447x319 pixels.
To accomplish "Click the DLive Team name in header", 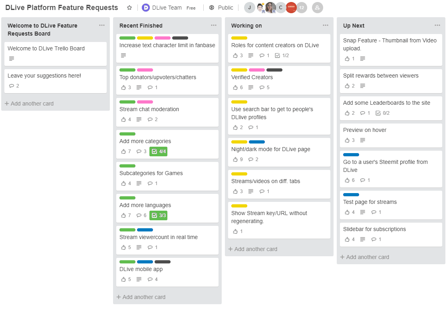I will coord(167,8).
